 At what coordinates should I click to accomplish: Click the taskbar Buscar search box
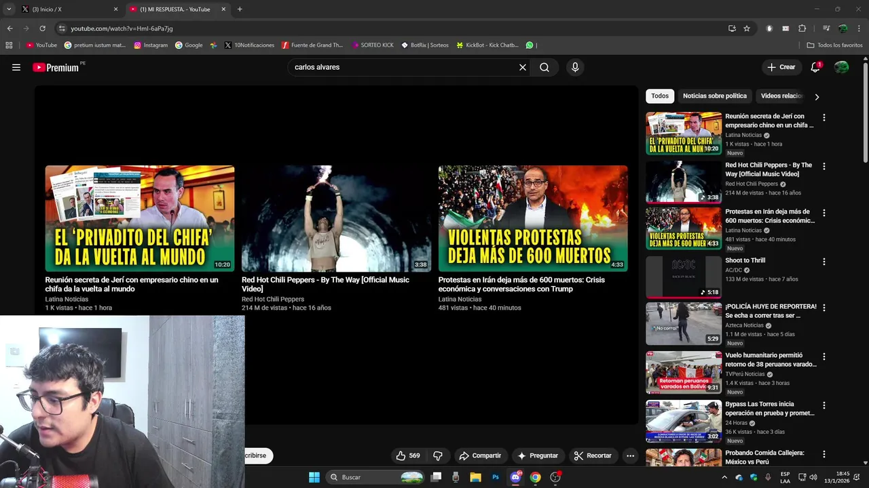pos(376,477)
